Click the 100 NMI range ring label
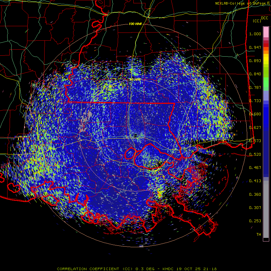 coord(135,24)
